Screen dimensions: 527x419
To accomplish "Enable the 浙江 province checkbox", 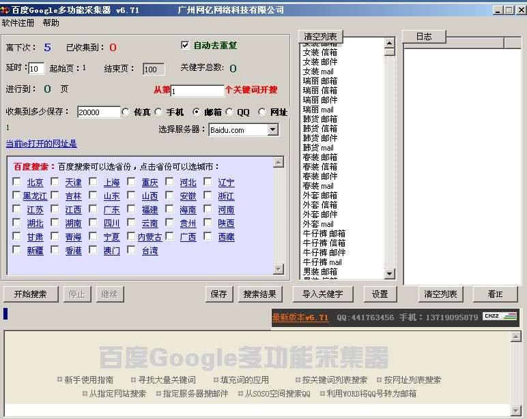I will (208, 195).
